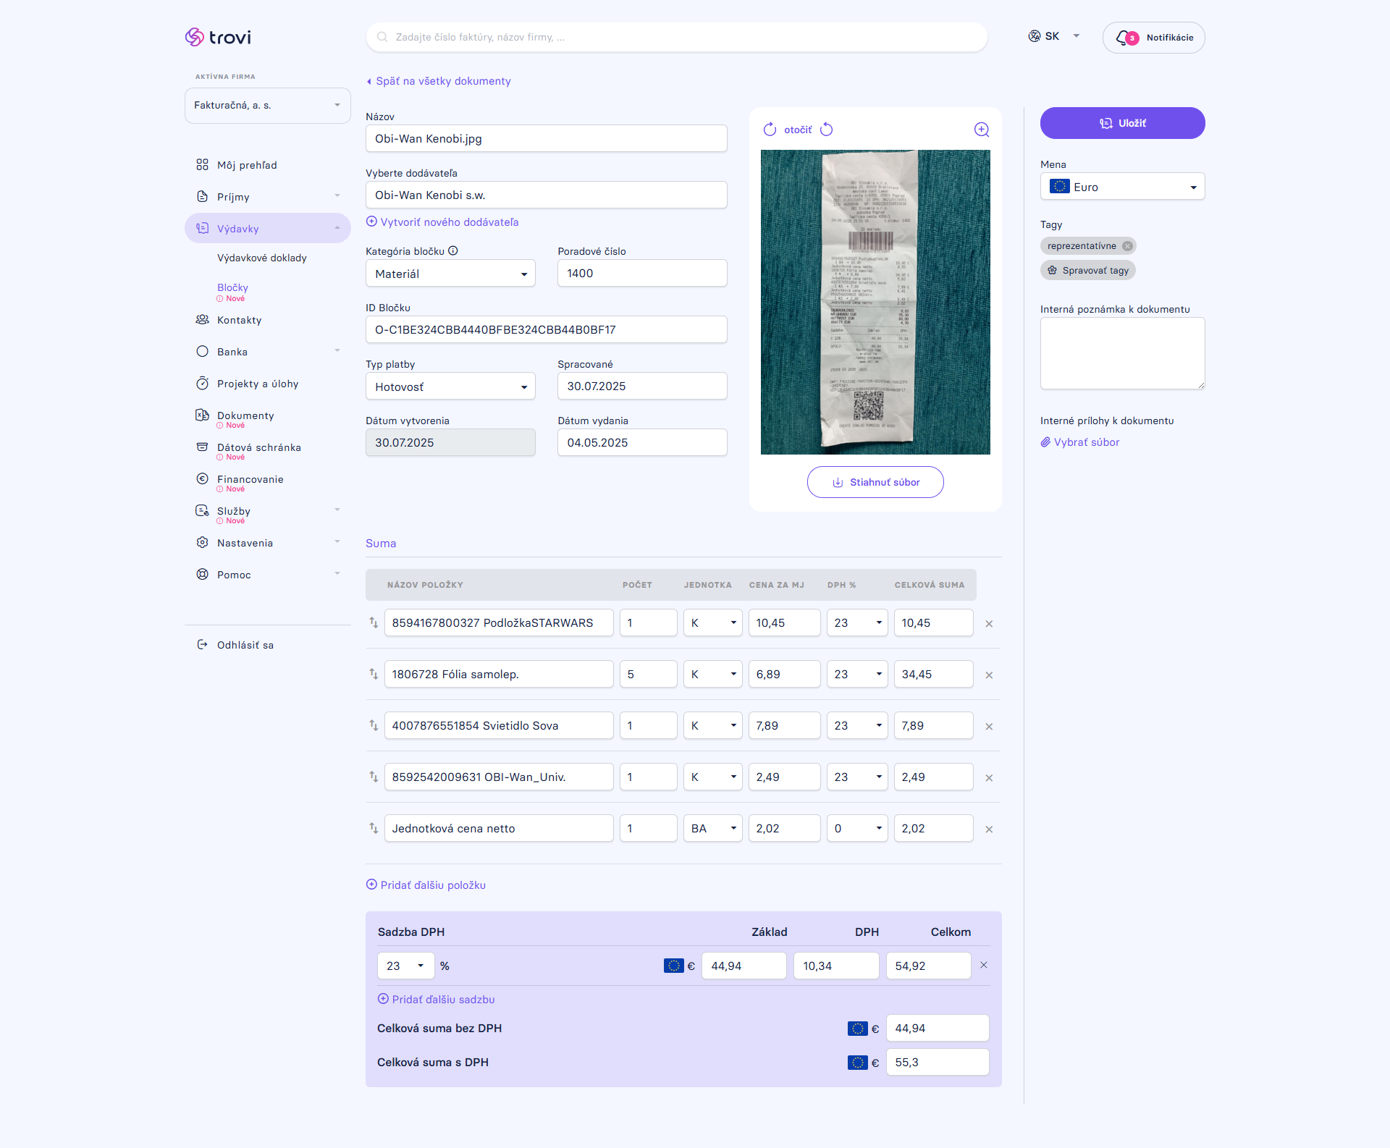Click Vytvoriť nového dodávateľa link
The height and width of the screenshot is (1148, 1390).
[442, 222]
